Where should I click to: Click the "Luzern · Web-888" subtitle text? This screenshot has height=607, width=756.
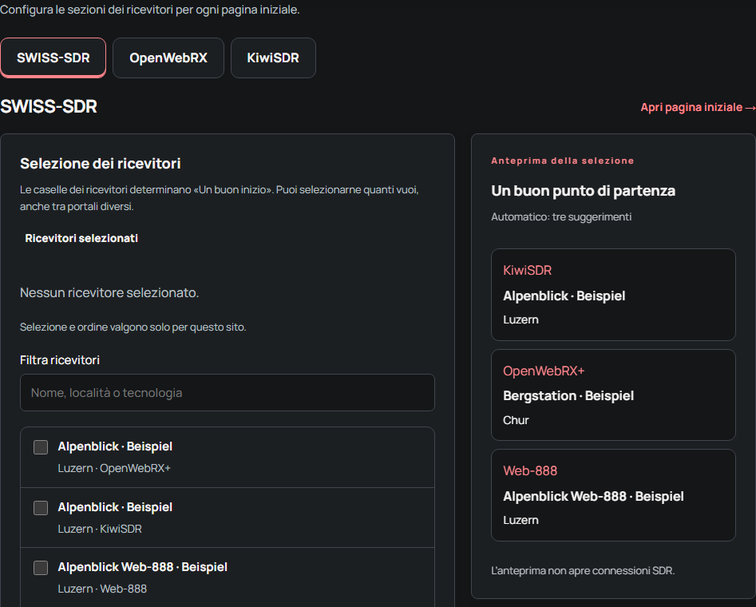point(102,589)
